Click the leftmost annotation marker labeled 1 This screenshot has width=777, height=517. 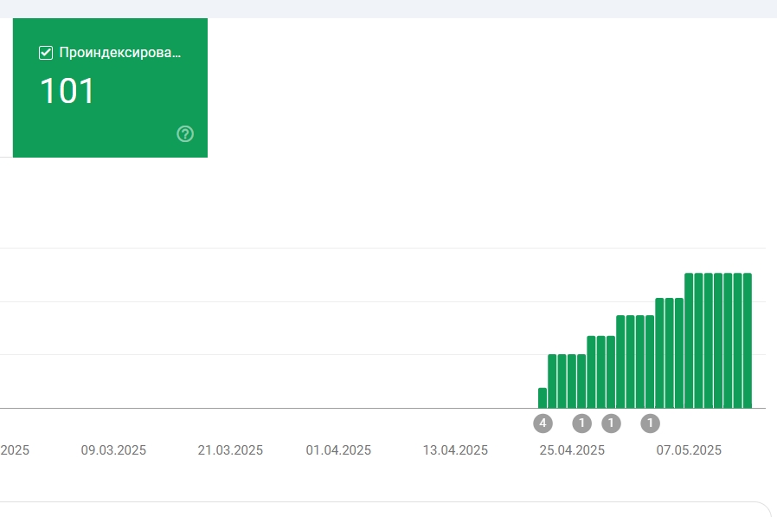581,423
